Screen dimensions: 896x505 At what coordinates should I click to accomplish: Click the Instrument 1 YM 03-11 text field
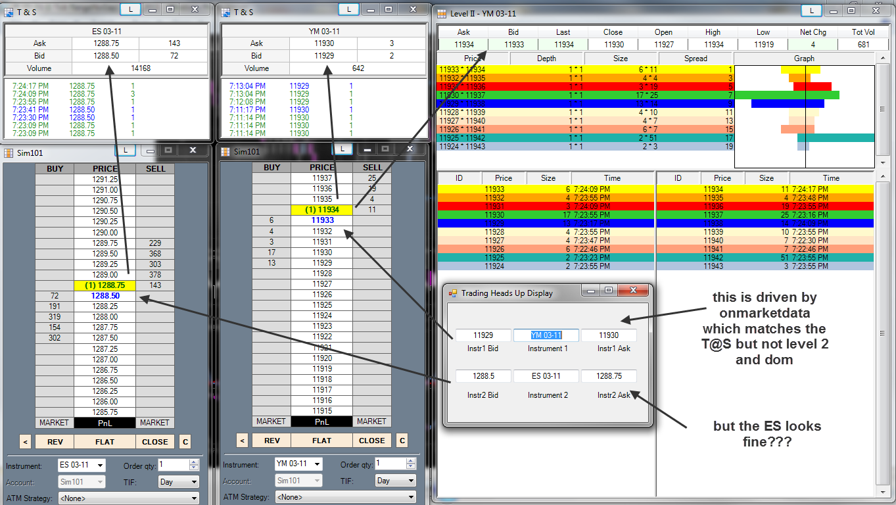[x=546, y=335]
